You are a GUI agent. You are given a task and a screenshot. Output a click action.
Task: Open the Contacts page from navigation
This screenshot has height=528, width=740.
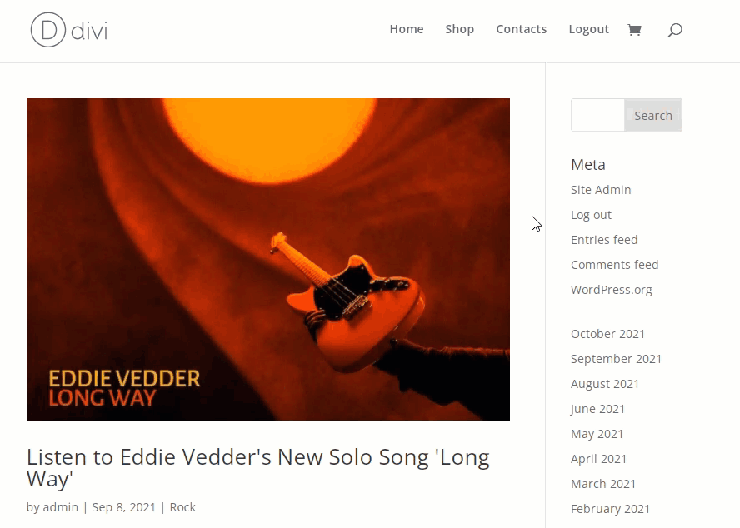pyautogui.click(x=521, y=29)
